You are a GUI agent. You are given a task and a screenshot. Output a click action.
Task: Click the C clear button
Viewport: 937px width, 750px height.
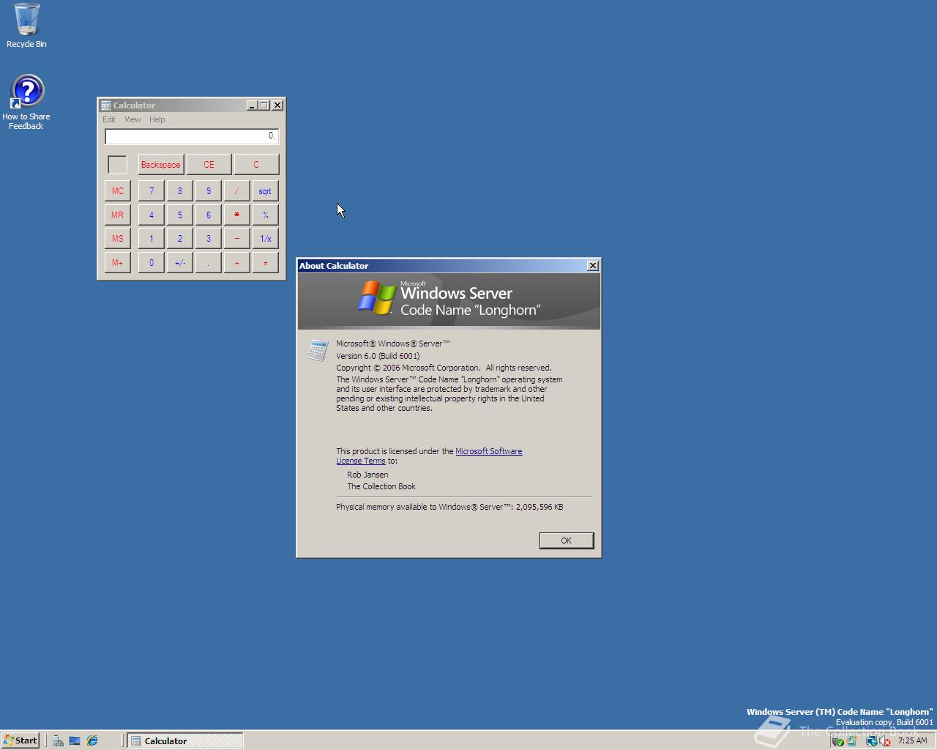[256, 165]
